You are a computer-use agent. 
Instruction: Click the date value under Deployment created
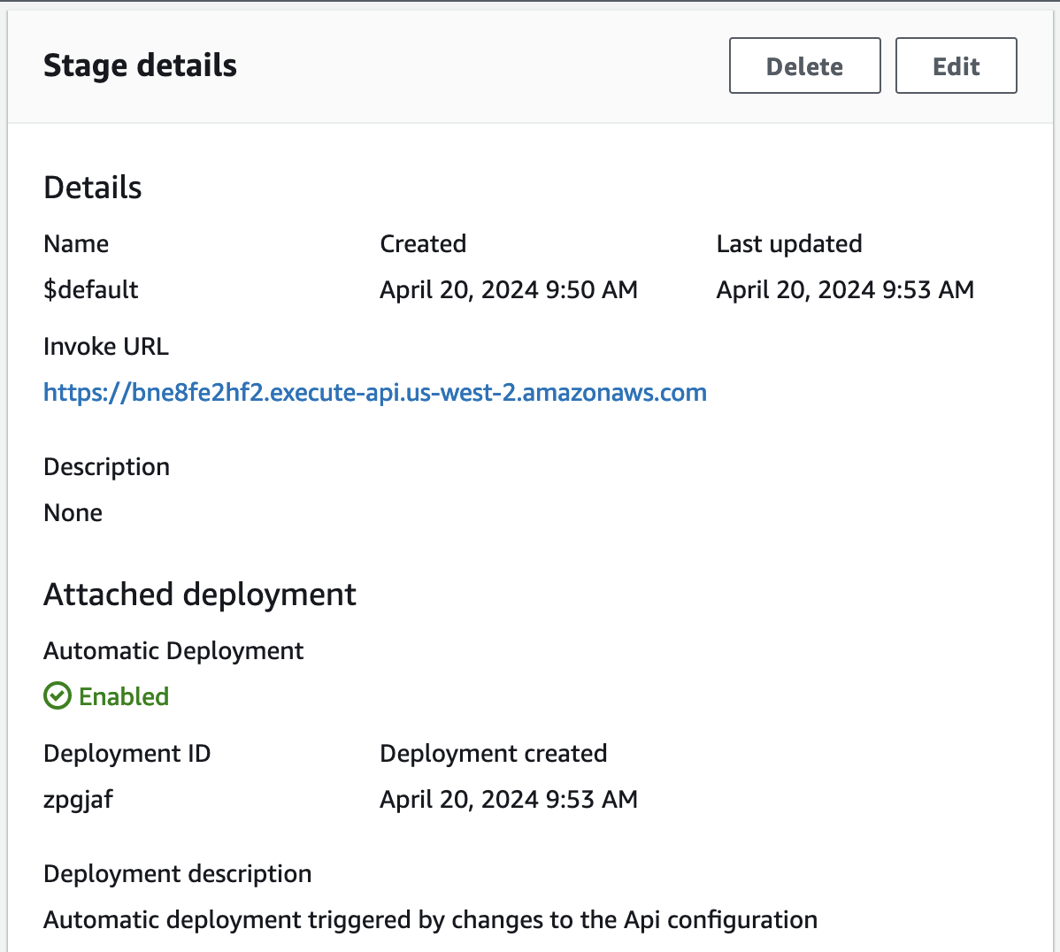click(x=508, y=799)
